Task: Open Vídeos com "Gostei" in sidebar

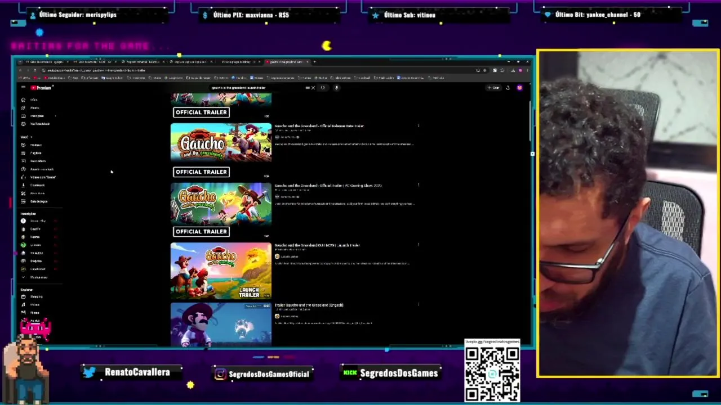Action: (39, 177)
